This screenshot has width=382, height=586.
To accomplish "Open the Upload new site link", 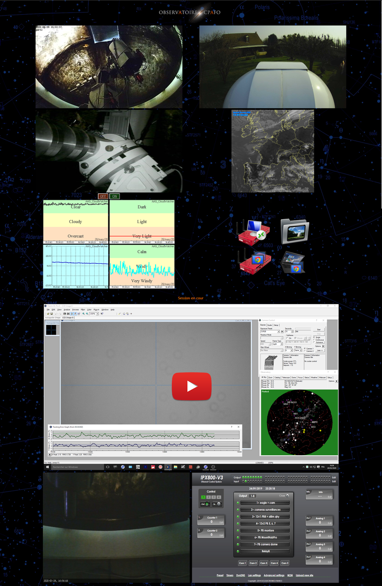I will pos(304,575).
